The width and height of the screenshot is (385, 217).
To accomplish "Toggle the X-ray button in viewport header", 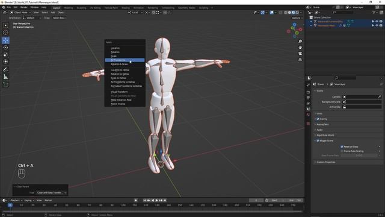I will [x=280, y=12].
